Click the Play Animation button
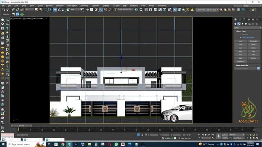This screenshot has width=262, height=147. coord(206,135)
